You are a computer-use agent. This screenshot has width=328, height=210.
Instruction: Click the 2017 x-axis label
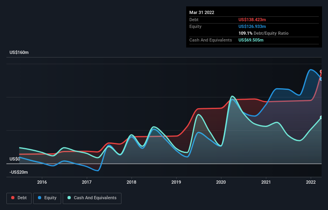(x=87, y=182)
